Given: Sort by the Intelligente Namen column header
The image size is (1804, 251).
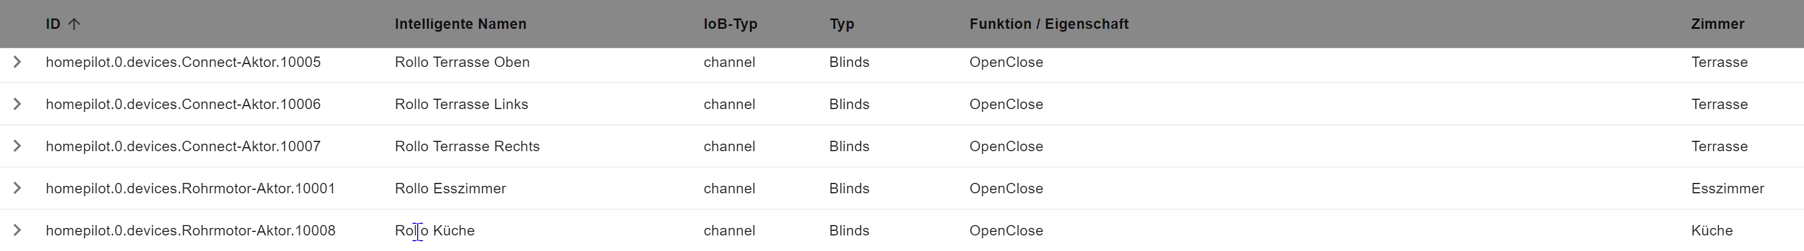Looking at the screenshot, I should click(x=460, y=24).
